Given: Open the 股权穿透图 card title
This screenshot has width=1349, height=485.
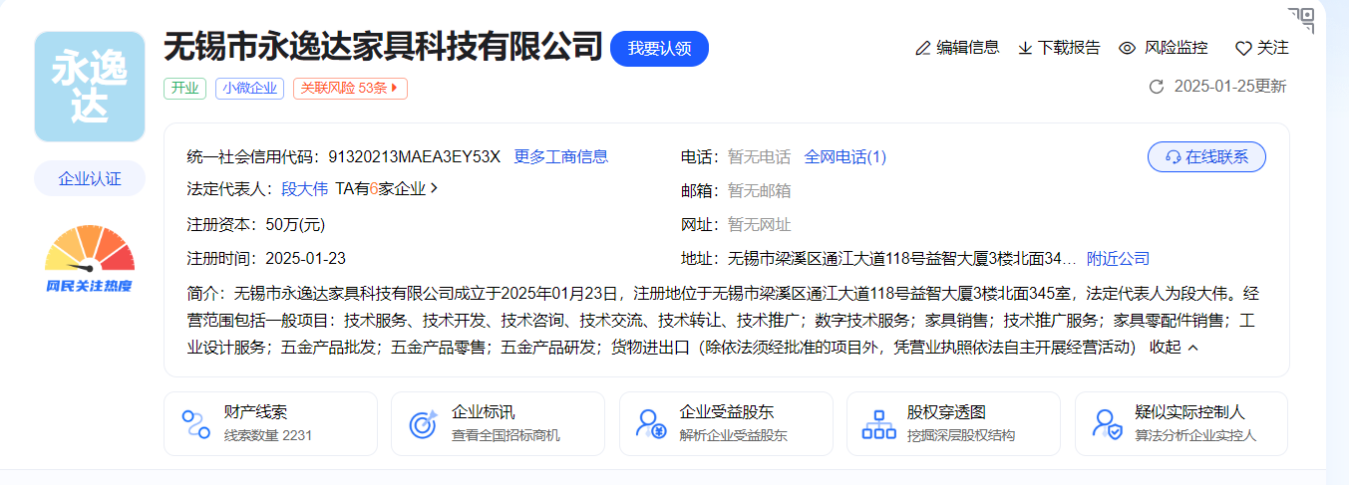Looking at the screenshot, I should point(947,412).
